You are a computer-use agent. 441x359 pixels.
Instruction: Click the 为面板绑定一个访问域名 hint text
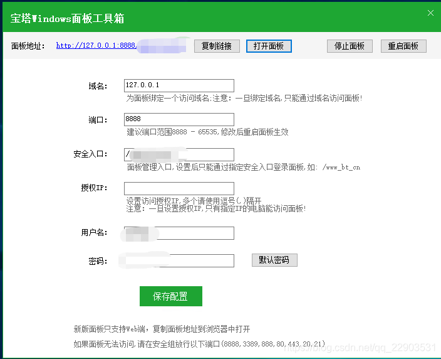[244, 99]
